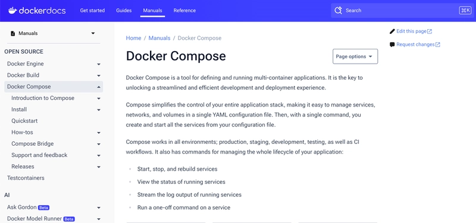Click the pencil icon beside Edit this page
Screen dimensions: 476x223
click(x=392, y=32)
